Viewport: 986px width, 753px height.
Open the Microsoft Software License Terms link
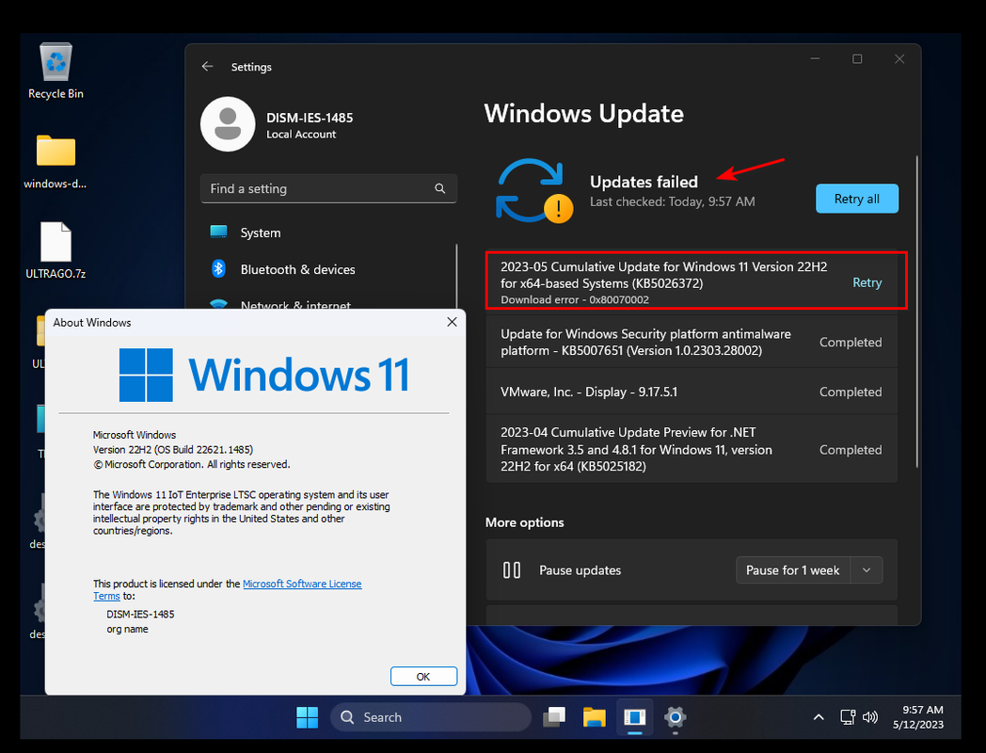coord(302,584)
